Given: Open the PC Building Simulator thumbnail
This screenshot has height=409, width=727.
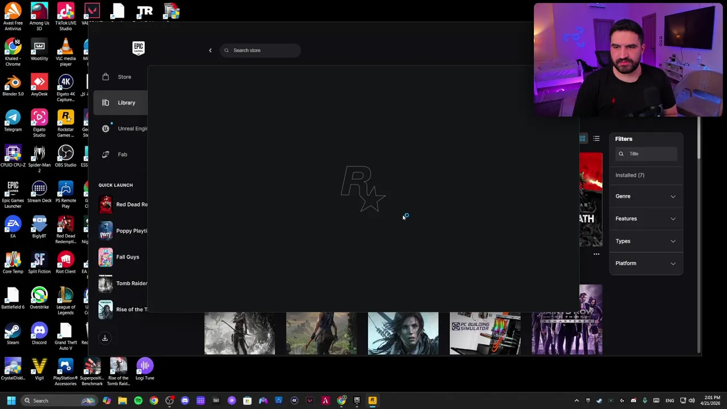Looking at the screenshot, I should click(485, 333).
